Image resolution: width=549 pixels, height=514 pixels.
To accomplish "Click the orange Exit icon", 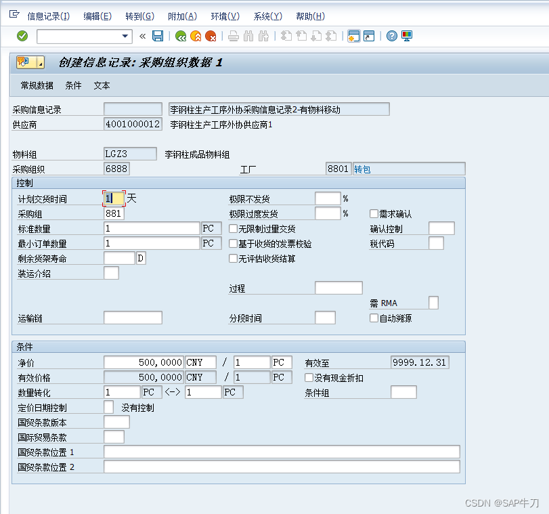I will pos(196,36).
